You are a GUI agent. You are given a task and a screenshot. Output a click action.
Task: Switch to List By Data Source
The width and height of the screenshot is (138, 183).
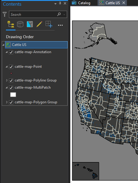click(20, 24)
